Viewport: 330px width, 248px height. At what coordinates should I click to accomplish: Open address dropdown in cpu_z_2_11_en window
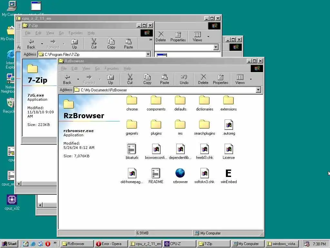(x=216, y=47)
